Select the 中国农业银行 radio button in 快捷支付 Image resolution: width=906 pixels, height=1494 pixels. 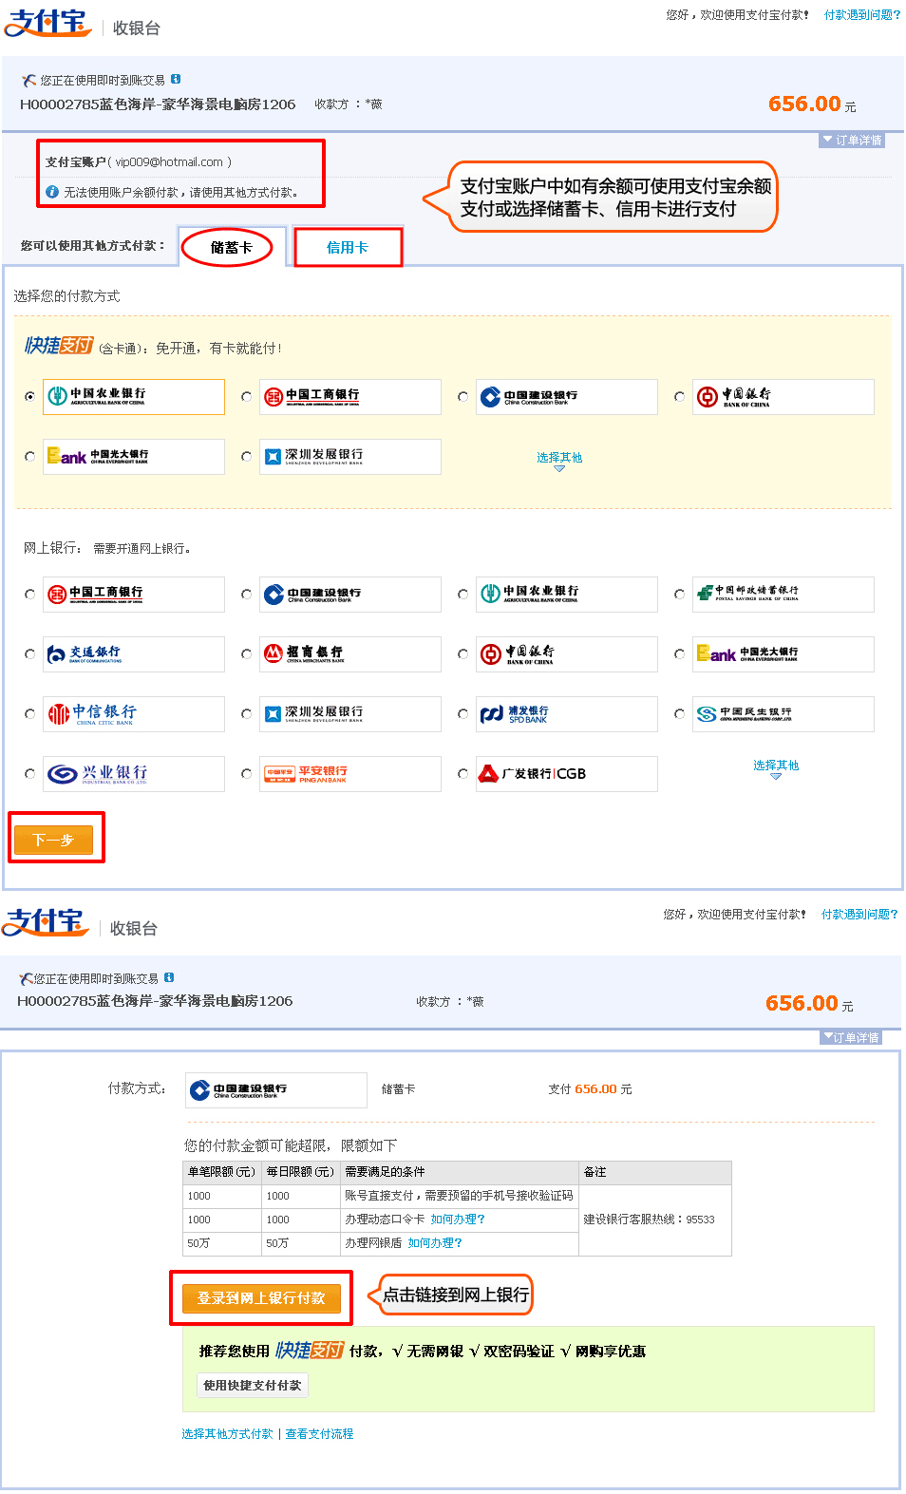pyautogui.click(x=30, y=397)
